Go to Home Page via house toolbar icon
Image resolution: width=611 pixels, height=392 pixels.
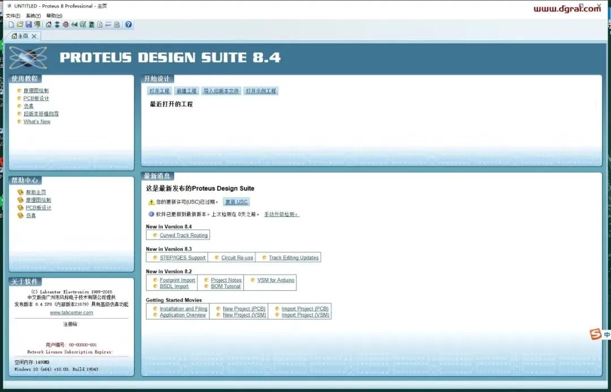pos(49,24)
